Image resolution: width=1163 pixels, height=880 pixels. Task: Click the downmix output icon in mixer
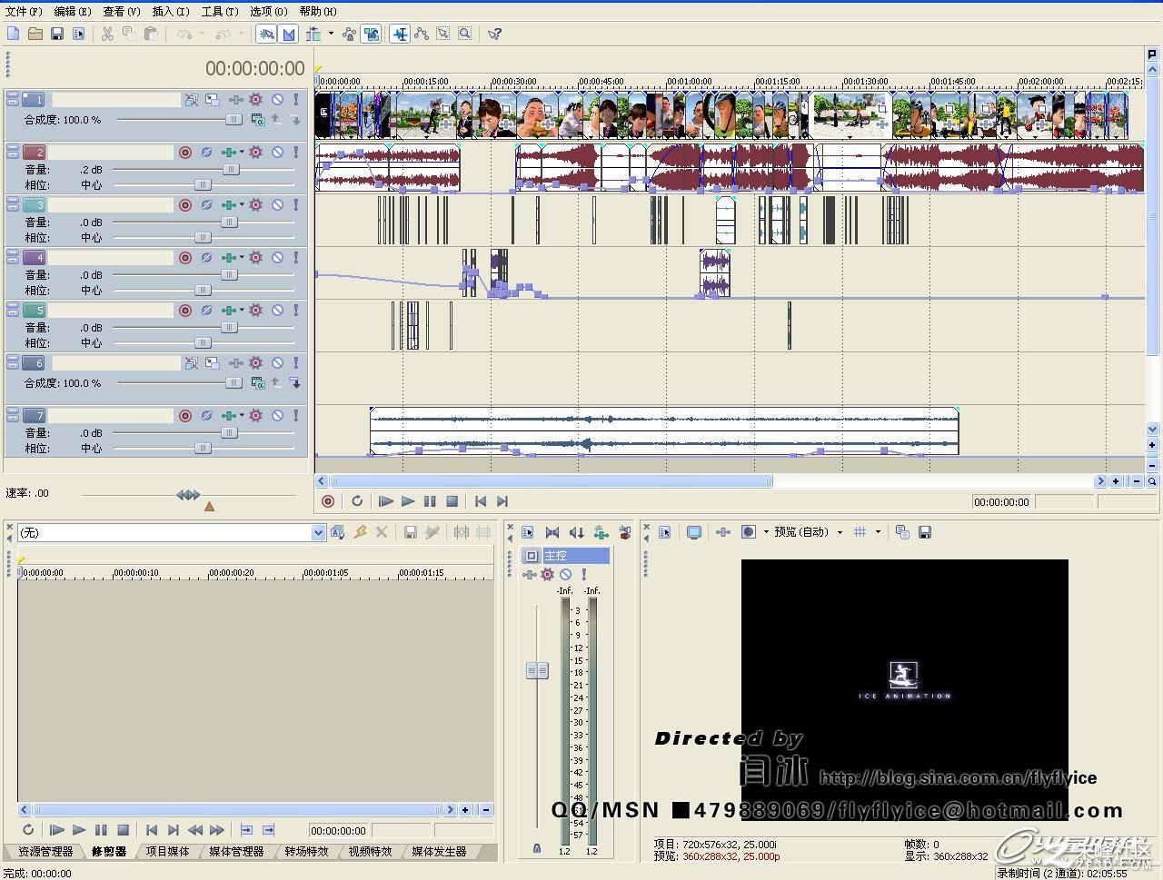point(552,532)
